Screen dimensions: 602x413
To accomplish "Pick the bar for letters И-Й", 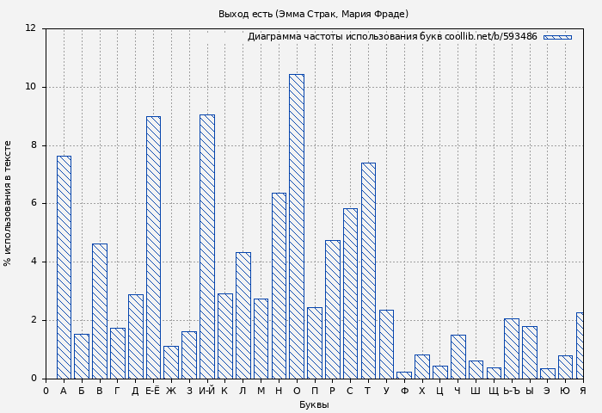I will click(x=207, y=246).
